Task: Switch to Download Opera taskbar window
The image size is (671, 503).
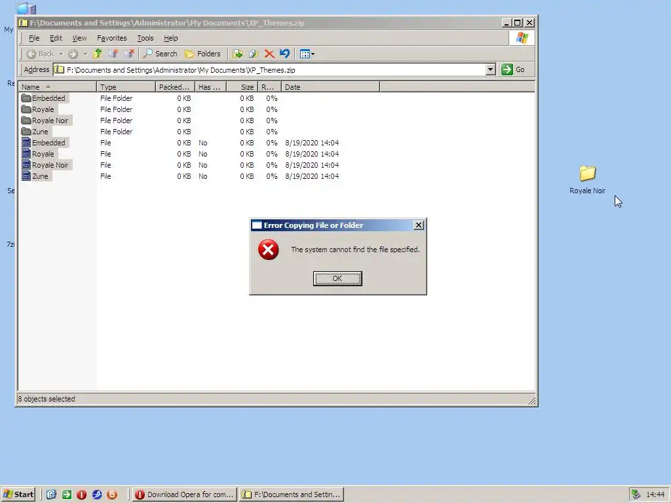Action: [184, 494]
